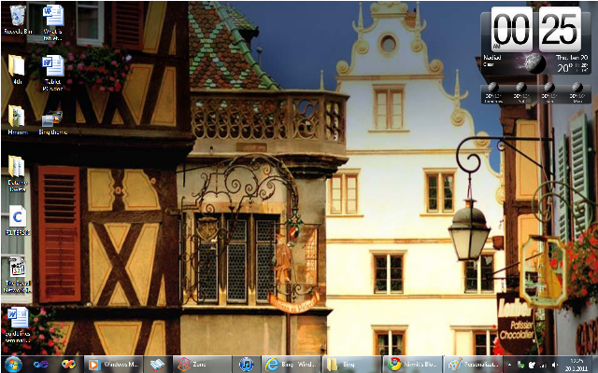Open the folder icon in desktop's second row
This screenshot has height=373, width=598.
[16, 67]
